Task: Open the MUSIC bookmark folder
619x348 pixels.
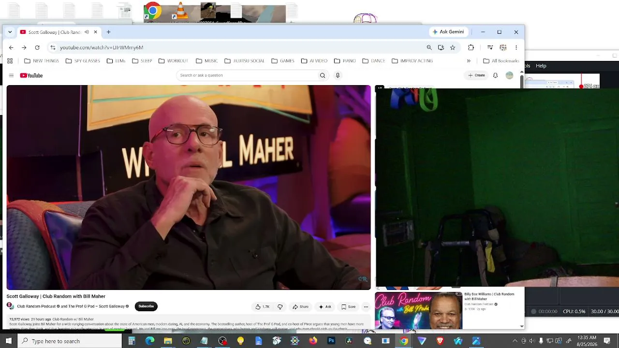Action: (x=206, y=61)
